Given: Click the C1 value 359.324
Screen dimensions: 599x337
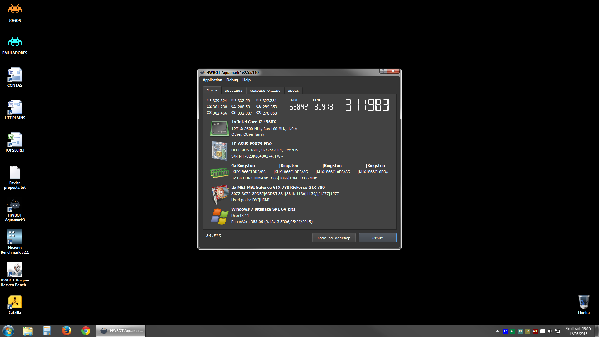Looking at the screenshot, I should coord(220,100).
